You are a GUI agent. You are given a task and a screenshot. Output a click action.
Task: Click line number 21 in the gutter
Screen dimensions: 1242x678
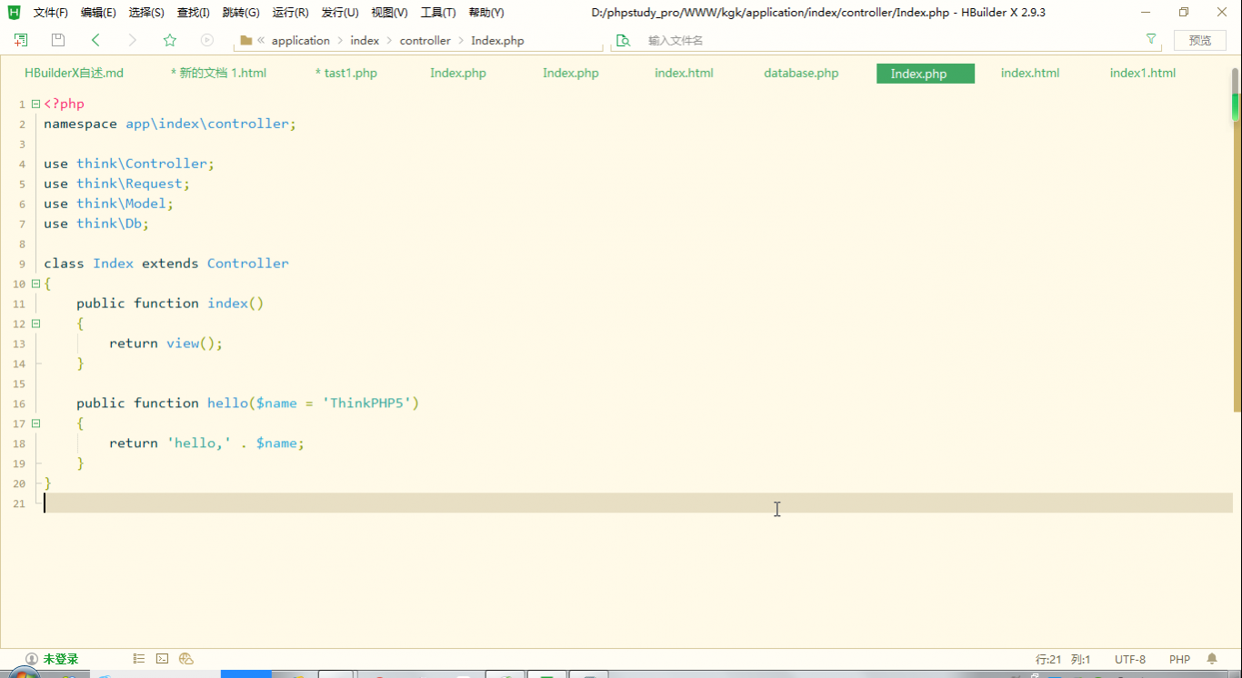coord(19,504)
